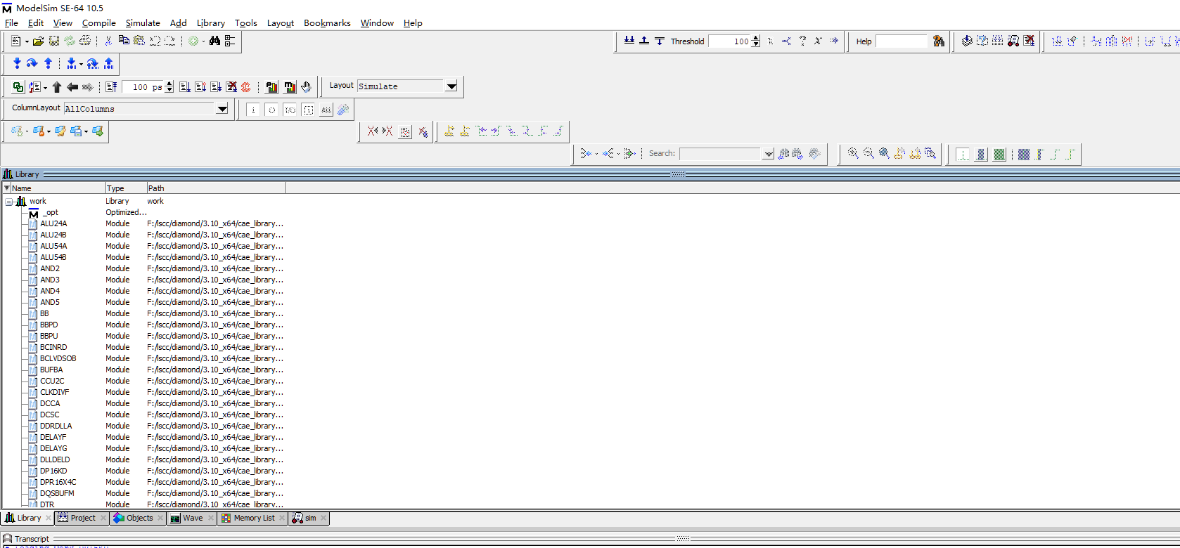Close the sim tab
Image resolution: width=1180 pixels, height=548 pixels.
[x=323, y=518]
